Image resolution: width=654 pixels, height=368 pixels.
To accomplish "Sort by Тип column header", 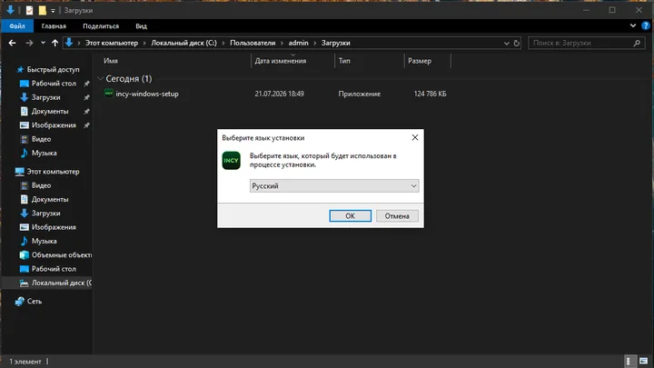I will (344, 61).
